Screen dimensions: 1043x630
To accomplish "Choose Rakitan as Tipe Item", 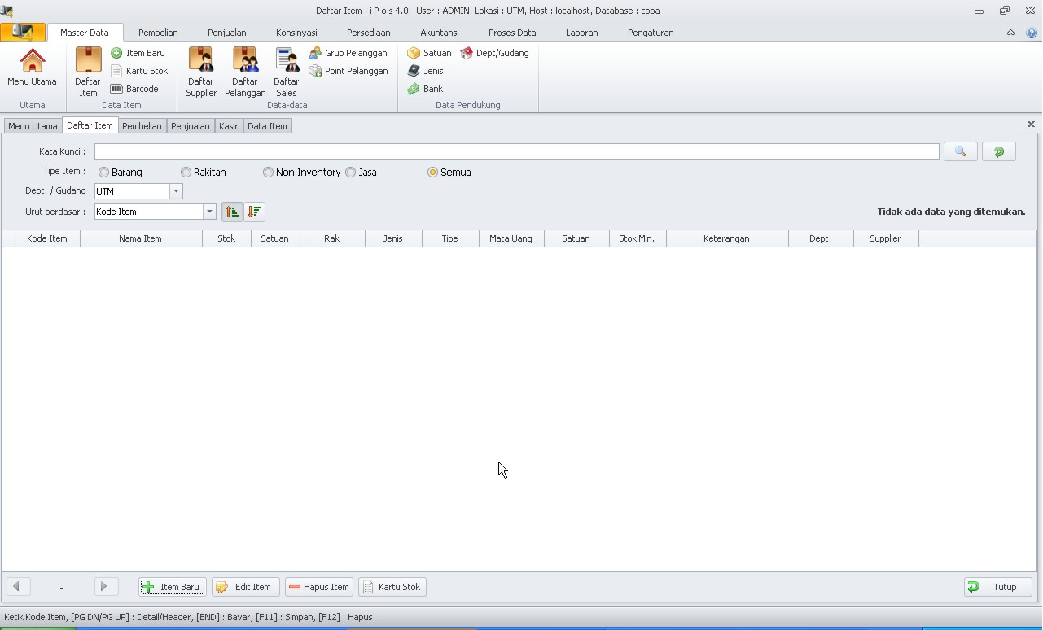I will [186, 172].
